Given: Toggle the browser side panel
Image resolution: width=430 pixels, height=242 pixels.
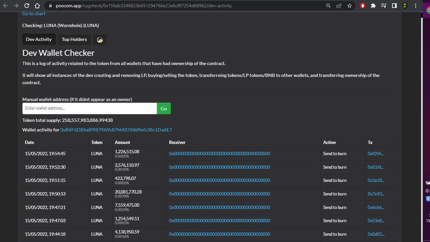Looking at the screenshot, I should [x=394, y=6].
